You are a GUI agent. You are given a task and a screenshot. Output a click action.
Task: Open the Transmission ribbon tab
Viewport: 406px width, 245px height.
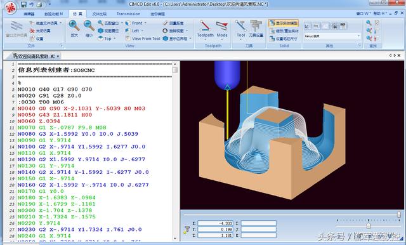coord(128,14)
